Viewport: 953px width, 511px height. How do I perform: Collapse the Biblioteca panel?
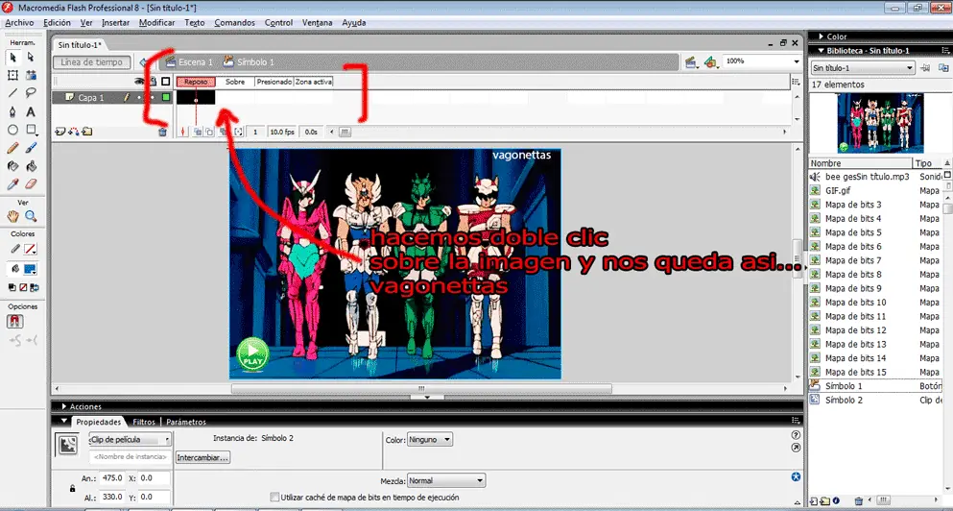coord(822,51)
